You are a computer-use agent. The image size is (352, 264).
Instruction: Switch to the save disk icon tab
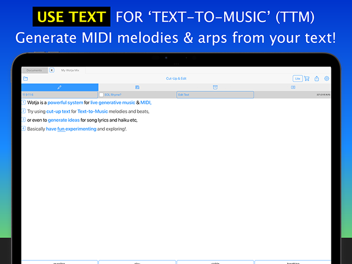[x=137, y=87]
